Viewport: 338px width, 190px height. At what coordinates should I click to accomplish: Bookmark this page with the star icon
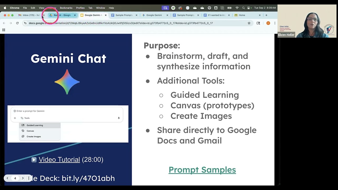[x=249, y=23]
